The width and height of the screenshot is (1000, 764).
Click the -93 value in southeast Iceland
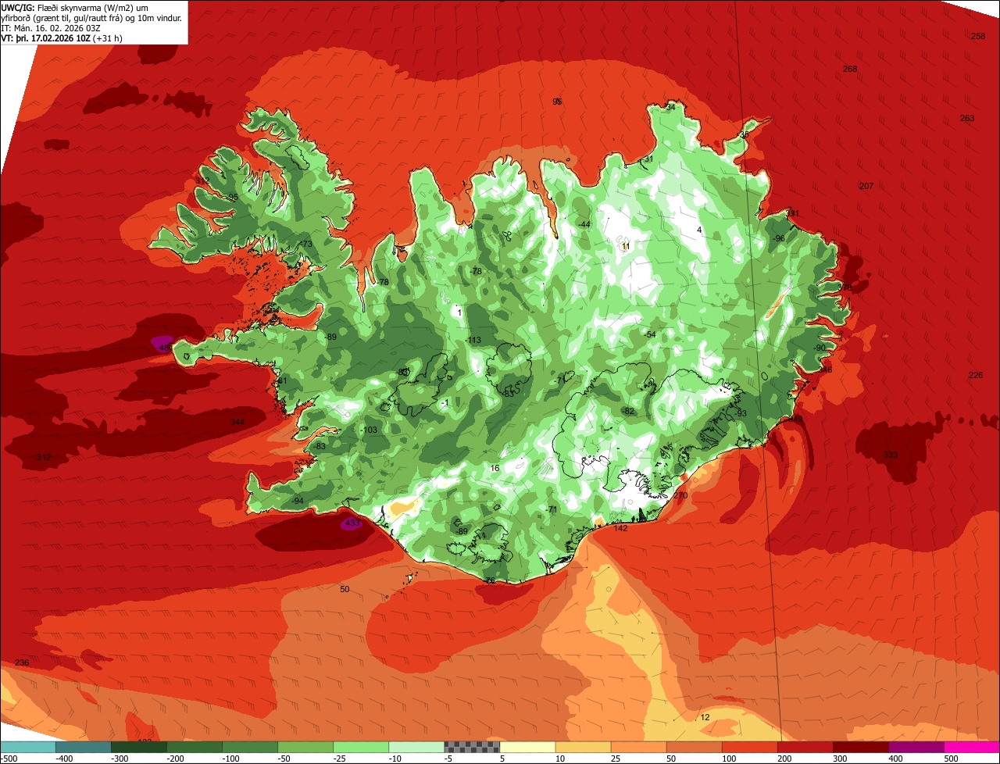pos(741,413)
